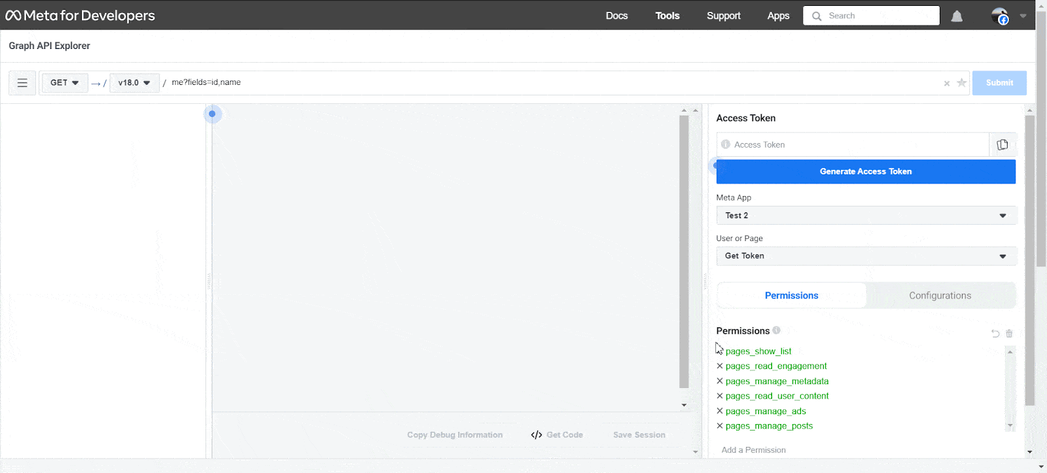This screenshot has height=473, width=1047.
Task: Click Copy Debug Information
Action: pyautogui.click(x=455, y=435)
